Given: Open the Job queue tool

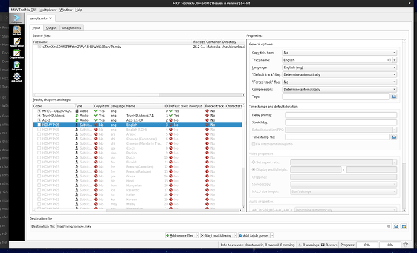Looking at the screenshot, I should [16, 65].
